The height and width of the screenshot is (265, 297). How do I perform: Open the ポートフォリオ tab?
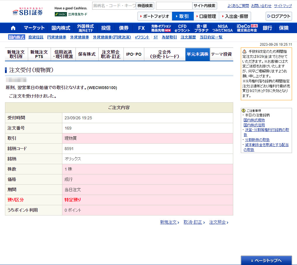154,16
